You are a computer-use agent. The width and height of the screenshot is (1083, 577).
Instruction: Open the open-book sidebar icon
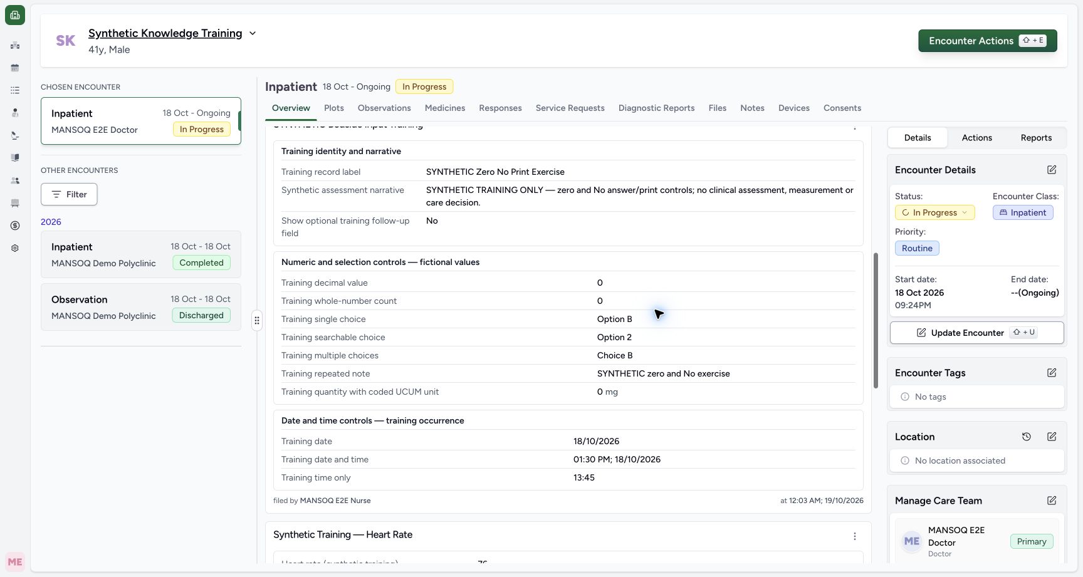tap(15, 158)
